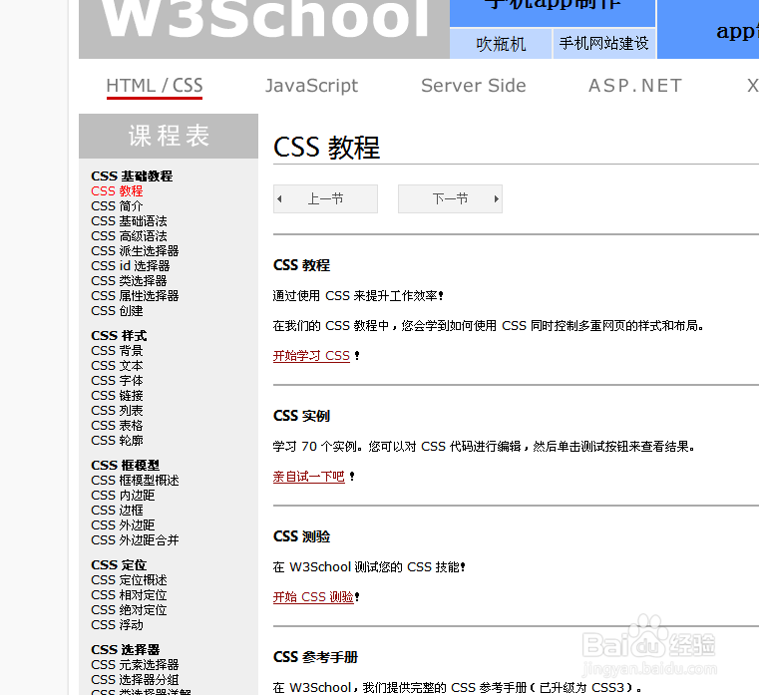Follow the 亲自试一下吧 link
Image resolution: width=759 pixels, height=695 pixels.
click(309, 477)
